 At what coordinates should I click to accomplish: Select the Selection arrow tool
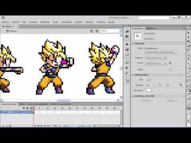coord(188,33)
